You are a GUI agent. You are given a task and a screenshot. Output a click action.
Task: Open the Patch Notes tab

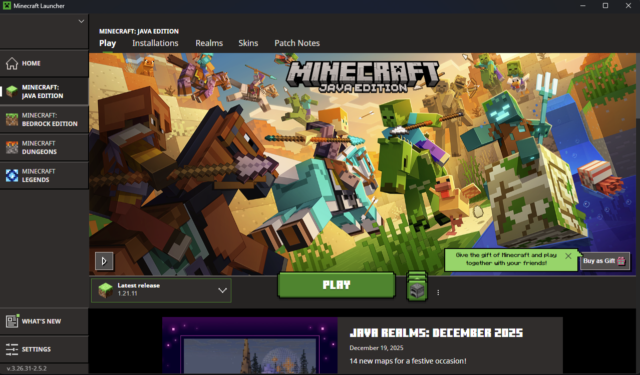pyautogui.click(x=297, y=43)
